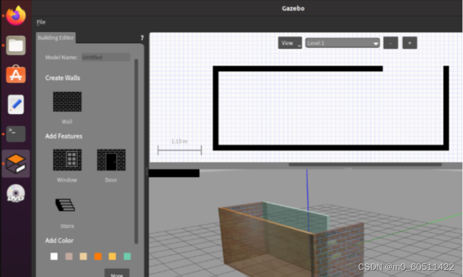
Task: Pick the yellow-orange color swatch
Action: (x=112, y=256)
